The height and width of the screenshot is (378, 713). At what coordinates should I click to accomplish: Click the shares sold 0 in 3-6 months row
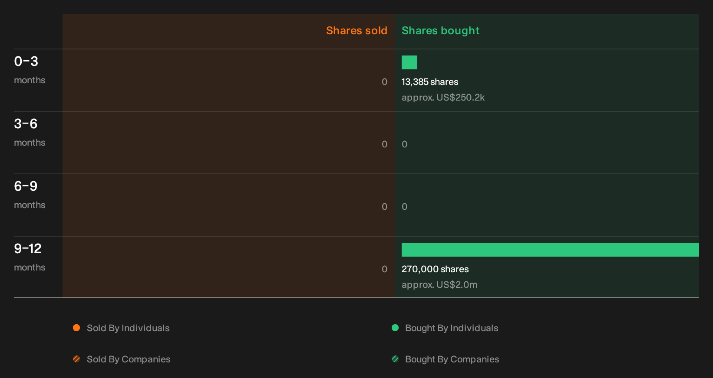click(384, 144)
